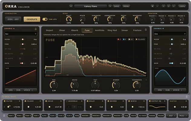Click the SAVE preset button
191x121 pixels.
pyautogui.click(x=117, y=6)
